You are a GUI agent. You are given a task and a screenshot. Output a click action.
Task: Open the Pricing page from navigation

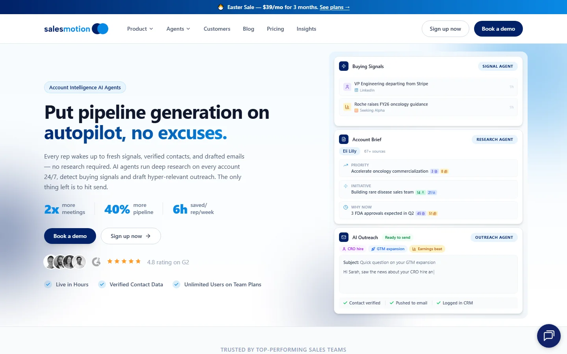[x=275, y=29]
